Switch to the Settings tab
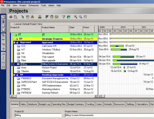The height and width of the screenshot is (119, 154). click(x=130, y=104)
